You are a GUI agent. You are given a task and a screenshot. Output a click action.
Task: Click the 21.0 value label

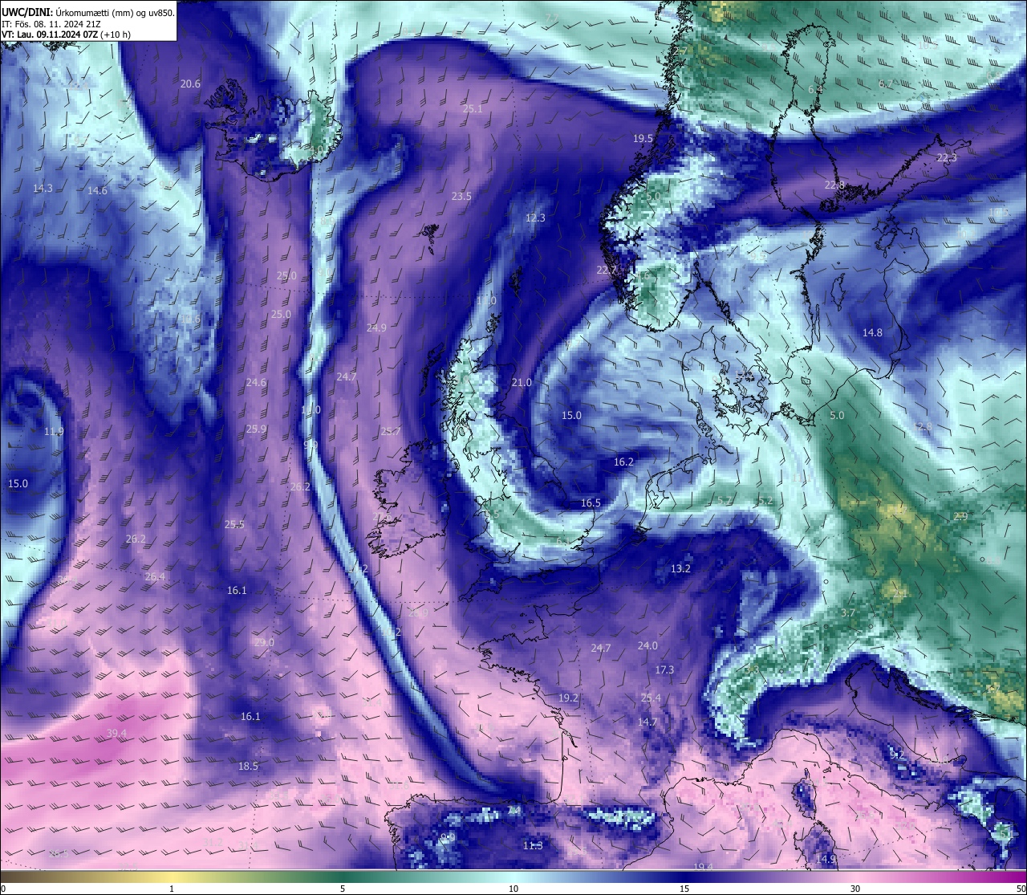[522, 382]
